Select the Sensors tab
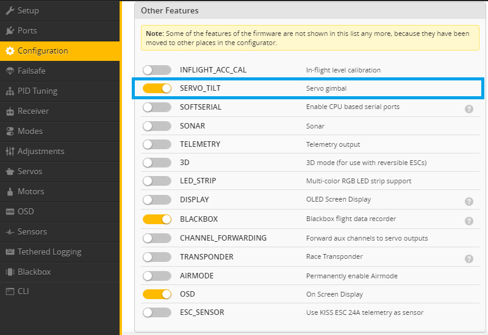The height and width of the screenshot is (335, 488). click(x=32, y=231)
